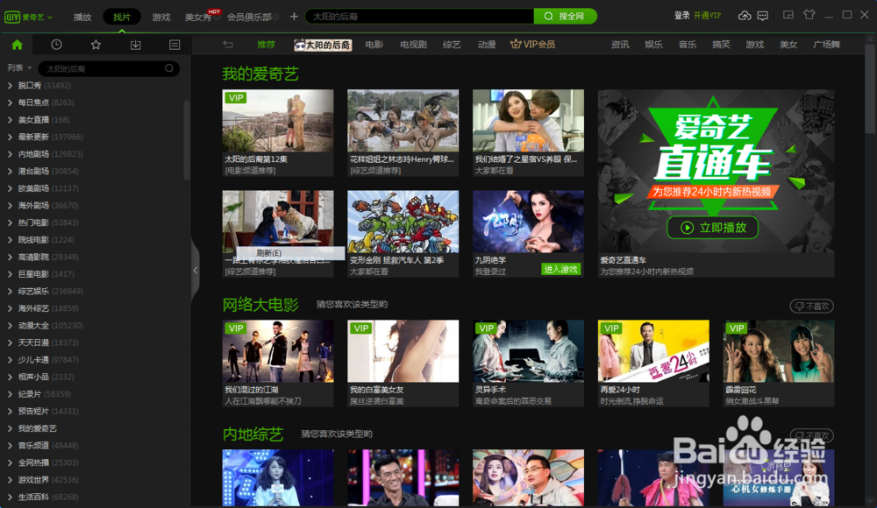Select 纪录片 in the category list
This screenshot has width=877, height=508.
(30, 394)
